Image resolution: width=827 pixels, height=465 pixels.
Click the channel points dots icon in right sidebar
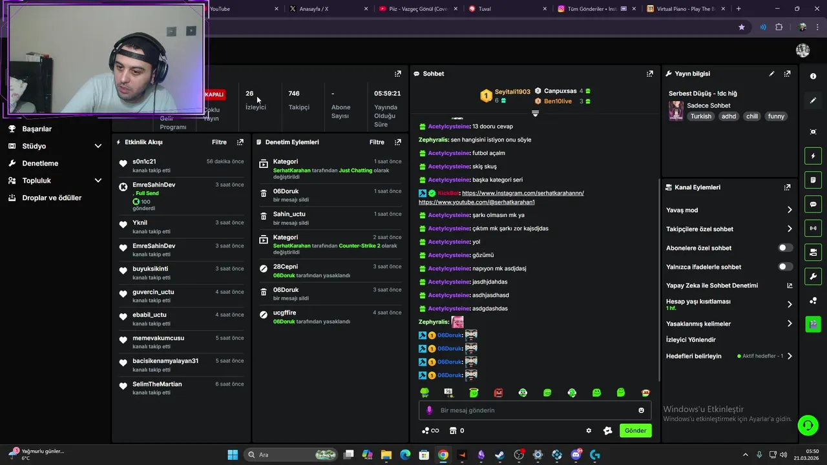[813, 300]
